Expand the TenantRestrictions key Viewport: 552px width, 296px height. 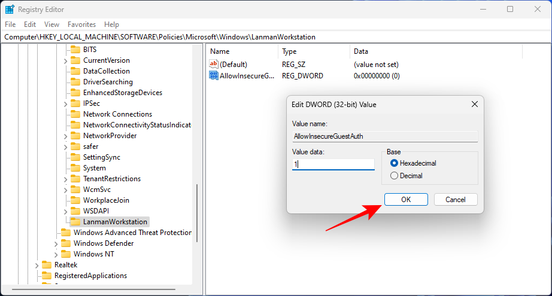click(x=65, y=179)
